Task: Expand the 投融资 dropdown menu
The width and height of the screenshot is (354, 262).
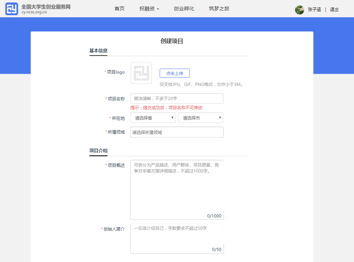Action: tap(149, 9)
